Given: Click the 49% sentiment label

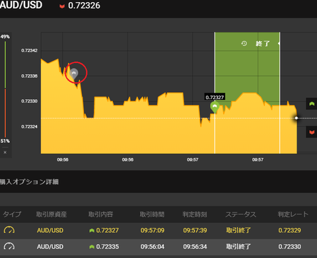Looking at the screenshot, I should coord(5,36).
